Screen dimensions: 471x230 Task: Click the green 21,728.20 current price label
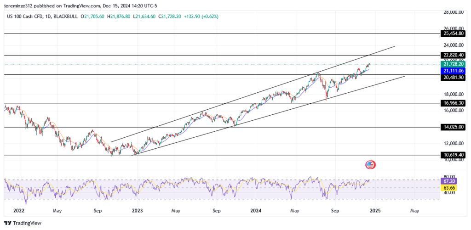453,64
